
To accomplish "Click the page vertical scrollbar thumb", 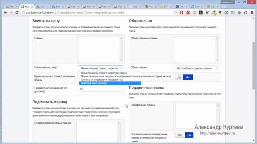I will pyautogui.click(x=254, y=66).
